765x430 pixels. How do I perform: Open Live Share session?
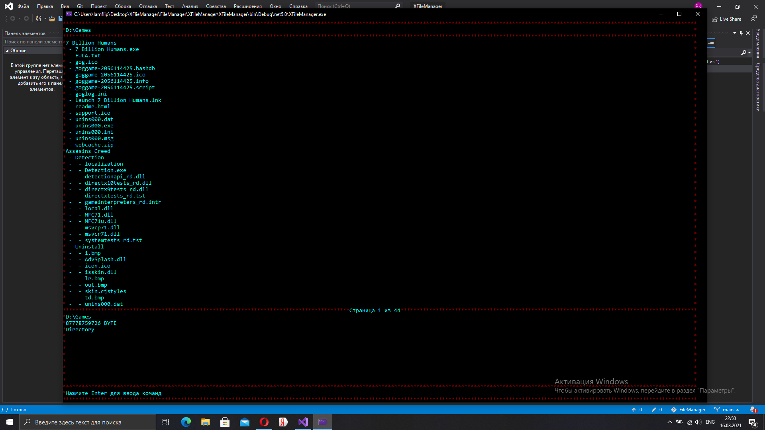[726, 19]
